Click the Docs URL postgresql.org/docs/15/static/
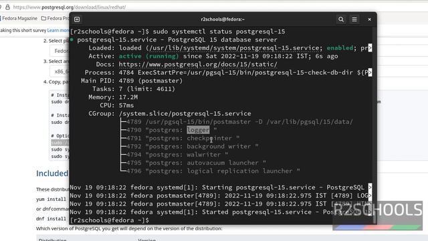This screenshot has width=428, height=241. click(198, 64)
